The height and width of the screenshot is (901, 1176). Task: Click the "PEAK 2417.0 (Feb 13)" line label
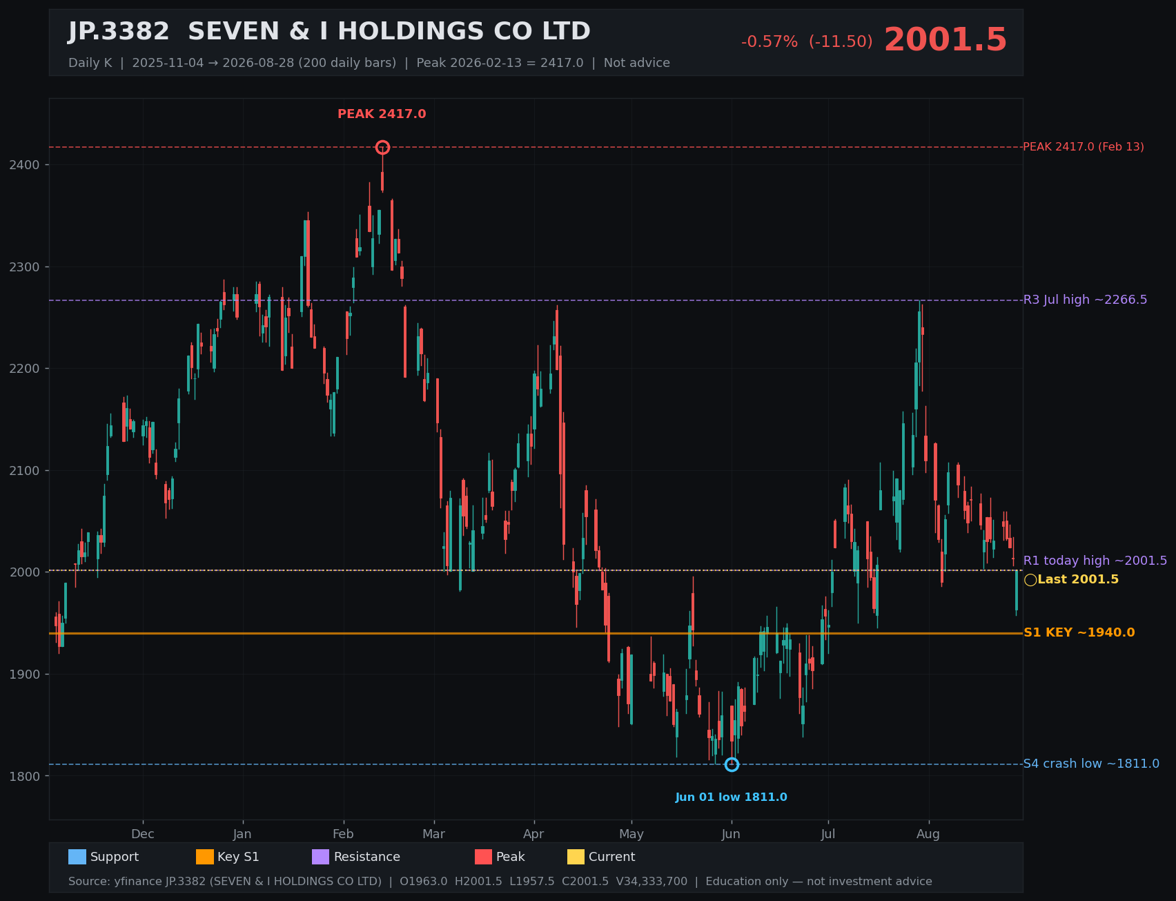[x=1084, y=147]
